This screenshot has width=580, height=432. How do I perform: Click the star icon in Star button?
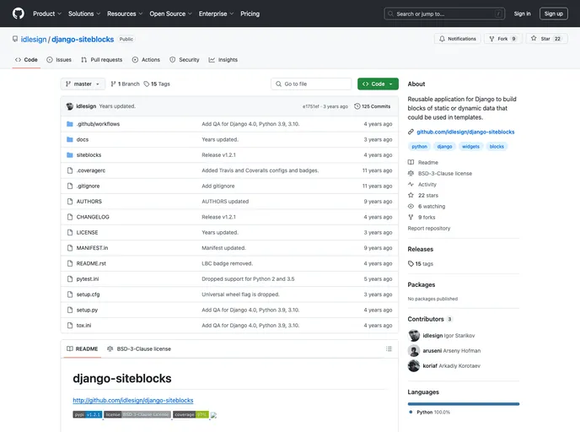click(x=534, y=38)
